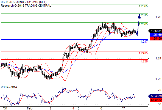Click the RSI 70 level label
Screen dimensions: 162x110
click(x=160, y=90)
